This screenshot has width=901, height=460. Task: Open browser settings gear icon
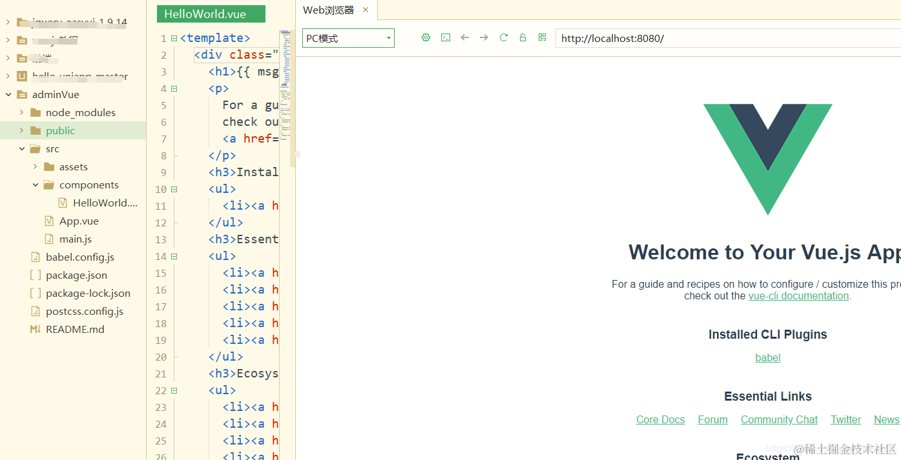click(426, 38)
